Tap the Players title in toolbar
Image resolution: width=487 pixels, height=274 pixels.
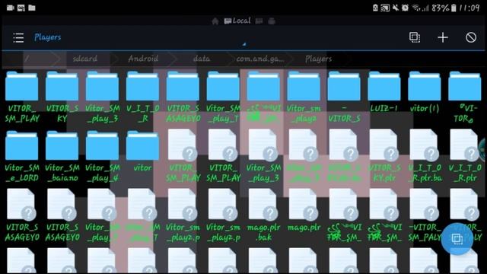pyautogui.click(x=47, y=37)
